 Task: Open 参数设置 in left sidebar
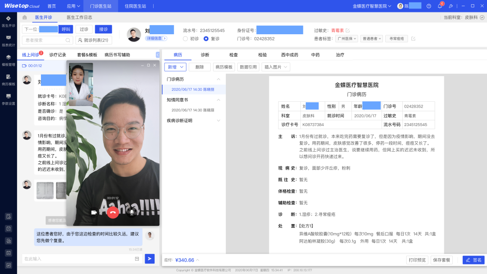[x=8, y=99]
